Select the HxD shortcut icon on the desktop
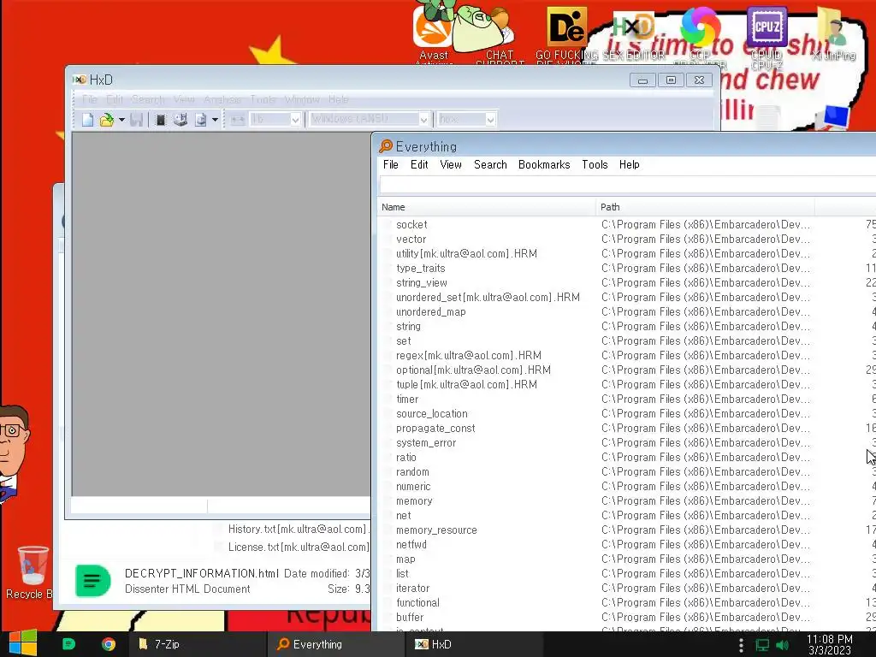The width and height of the screenshot is (876, 657). click(633, 34)
